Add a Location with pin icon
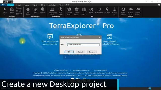161x90 pixels. click(107, 10)
